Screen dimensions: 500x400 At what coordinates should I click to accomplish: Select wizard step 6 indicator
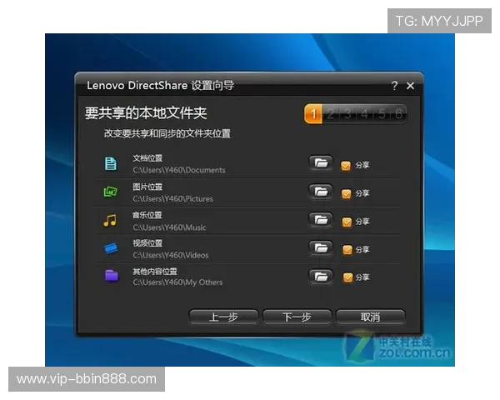click(x=398, y=113)
